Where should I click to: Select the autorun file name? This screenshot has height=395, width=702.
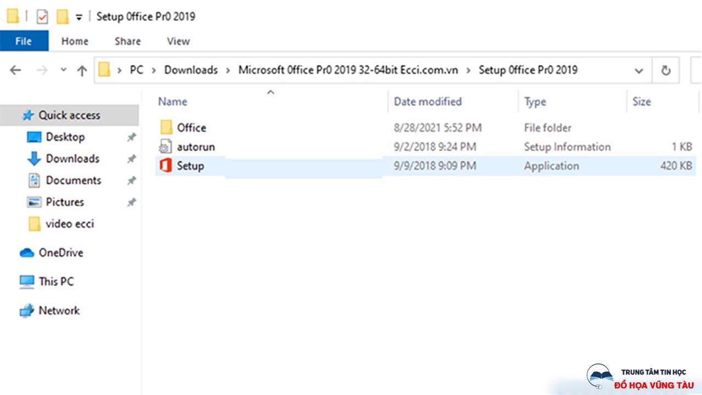[x=196, y=147]
